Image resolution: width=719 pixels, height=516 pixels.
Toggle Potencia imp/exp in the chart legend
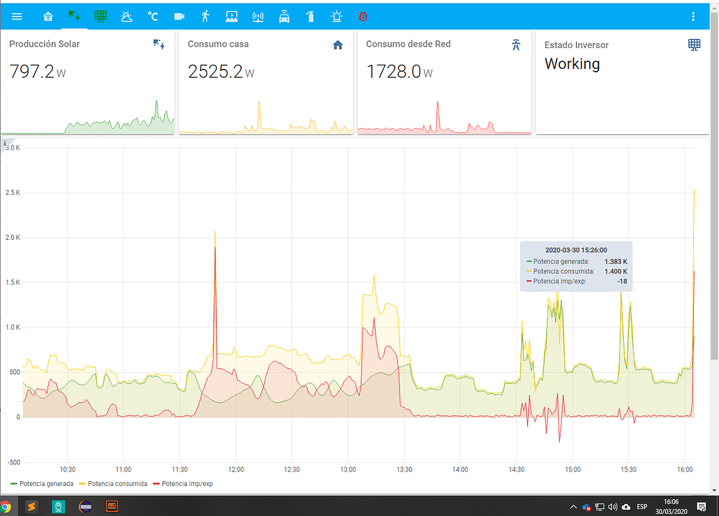184,483
